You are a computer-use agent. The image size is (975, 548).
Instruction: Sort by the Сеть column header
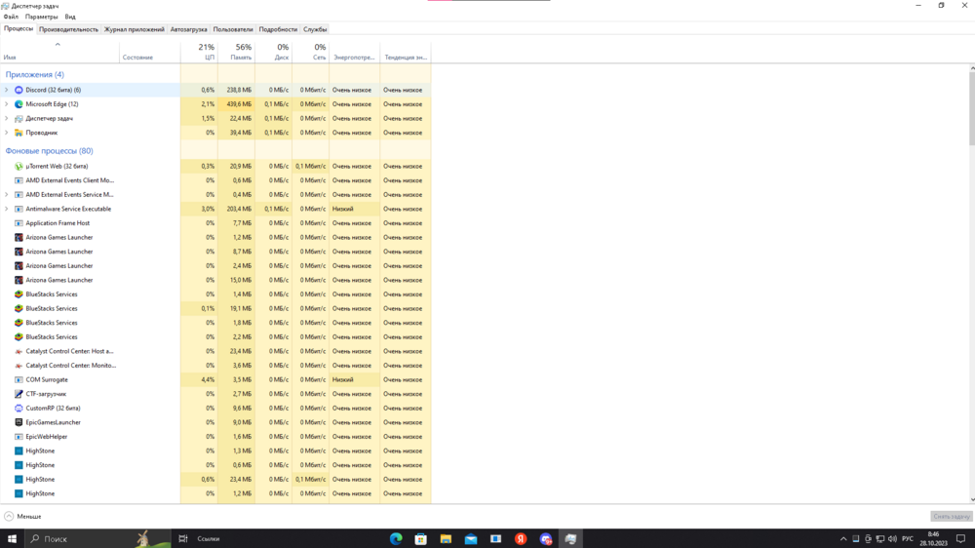(x=311, y=53)
